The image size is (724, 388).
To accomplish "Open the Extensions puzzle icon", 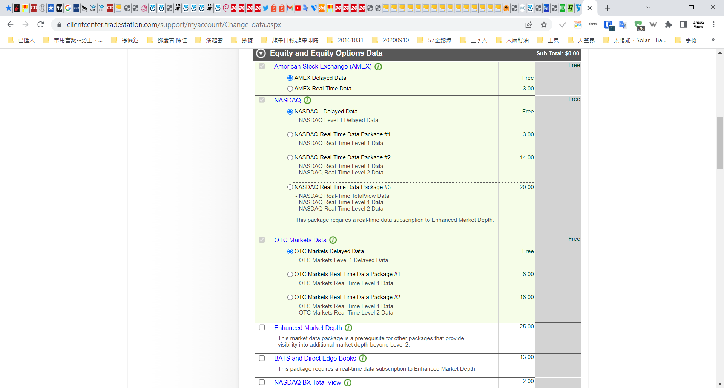I will coord(668,24).
